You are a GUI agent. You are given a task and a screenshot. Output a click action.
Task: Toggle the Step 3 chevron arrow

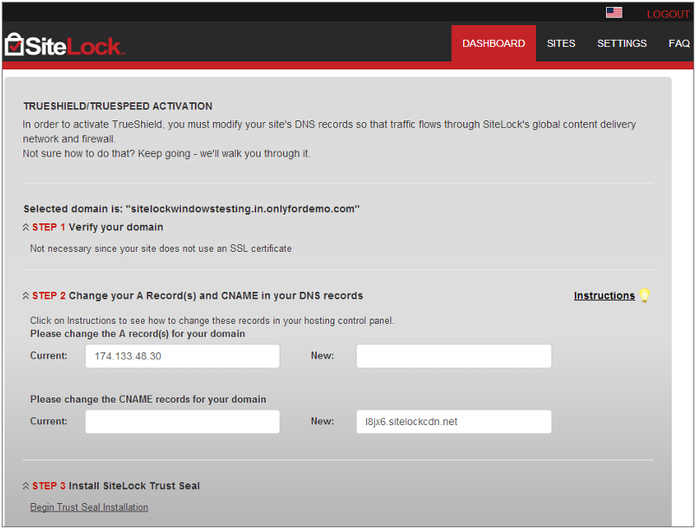pyautogui.click(x=26, y=487)
